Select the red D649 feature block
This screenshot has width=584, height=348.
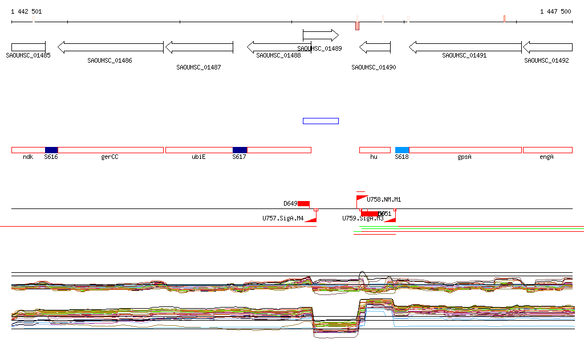tap(303, 204)
